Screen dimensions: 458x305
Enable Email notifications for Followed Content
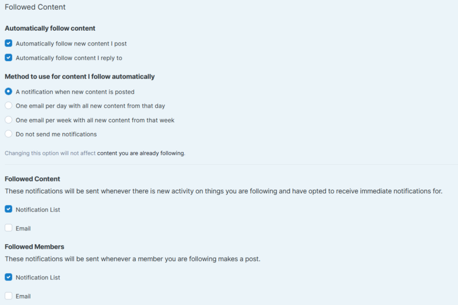8,227
